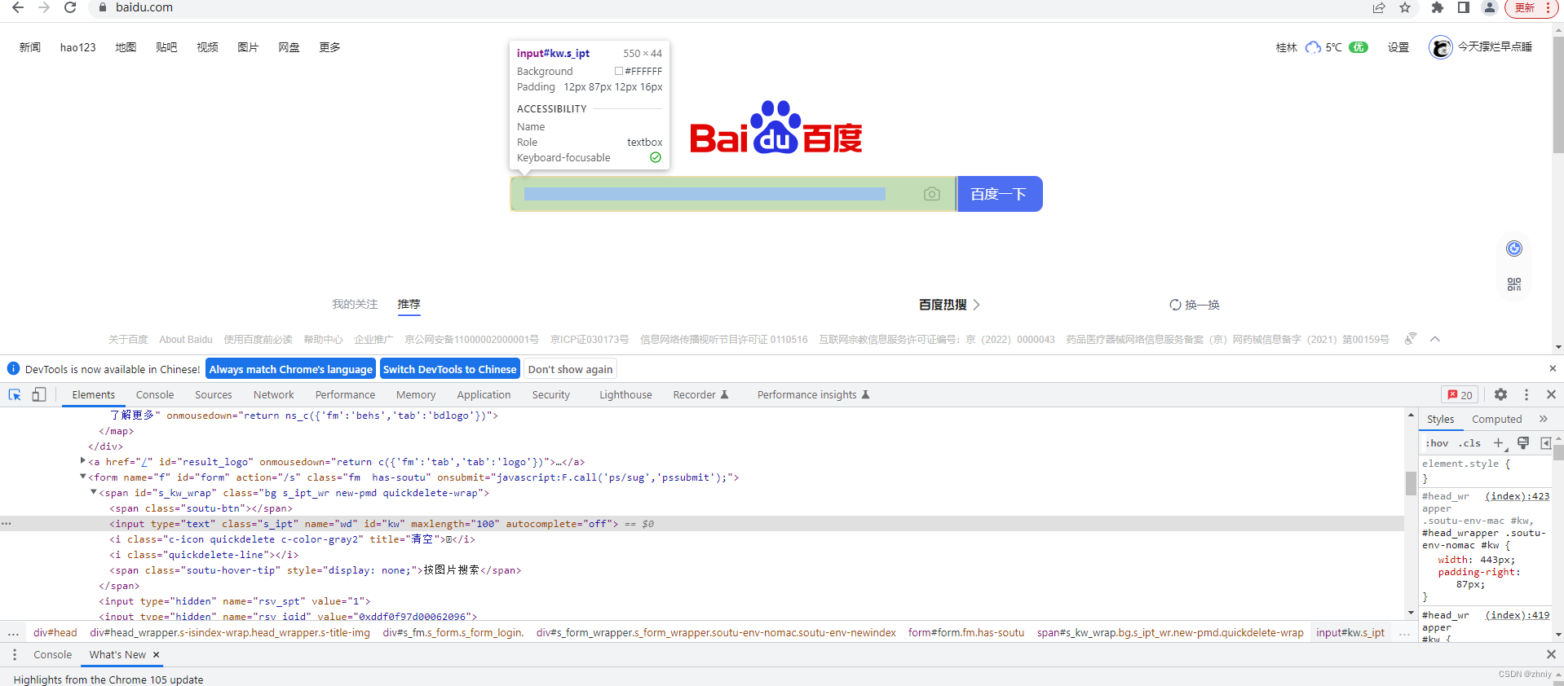Viewport: 1564px width, 686px height.
Task: Open the 新闻 link
Action: click(30, 47)
